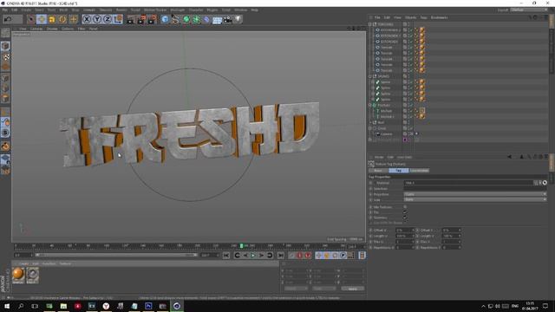The width and height of the screenshot is (555, 312).
Task: Click the Make Editable icon
Action: point(5,33)
